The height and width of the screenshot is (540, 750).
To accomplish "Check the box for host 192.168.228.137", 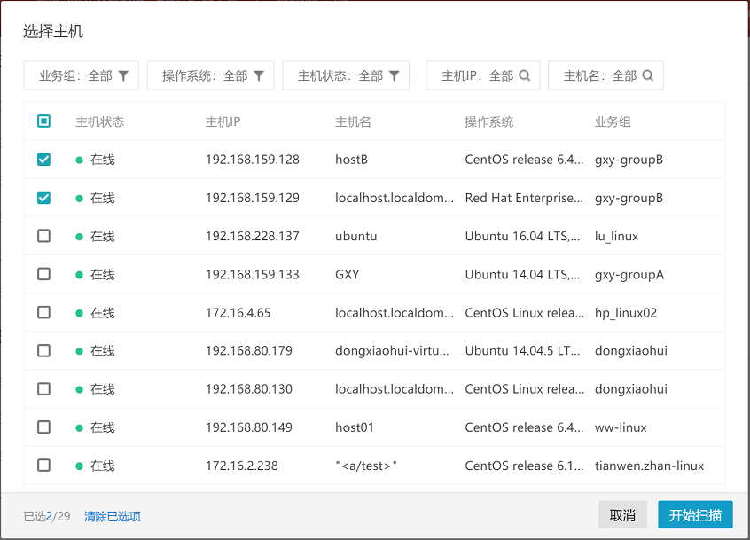I will click(x=43, y=236).
